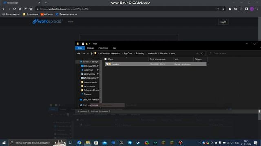261x146 pixels.
Task: Click the share icon inside the address bar
Action: pyautogui.click(x=218, y=9)
